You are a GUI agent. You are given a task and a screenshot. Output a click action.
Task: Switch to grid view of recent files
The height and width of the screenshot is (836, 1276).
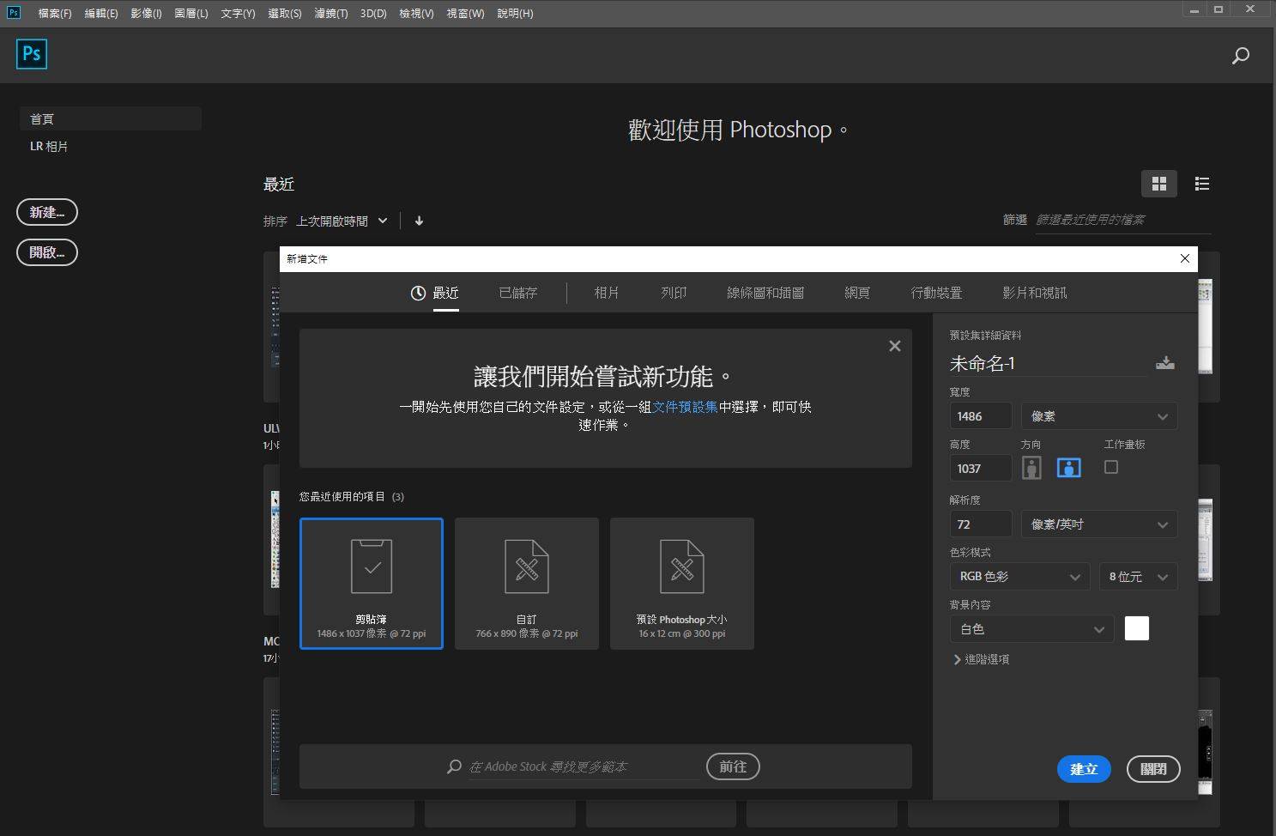pyautogui.click(x=1159, y=184)
